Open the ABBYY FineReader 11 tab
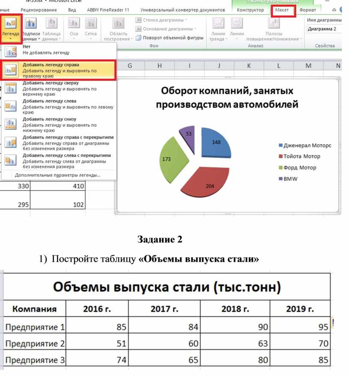This screenshot has width=349, height=376. pos(108,10)
